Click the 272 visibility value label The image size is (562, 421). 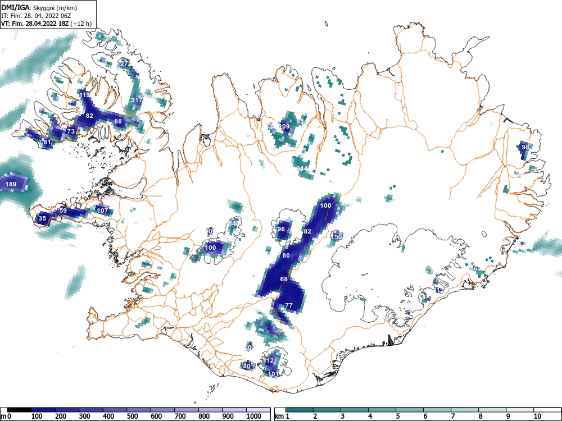pos(126,63)
